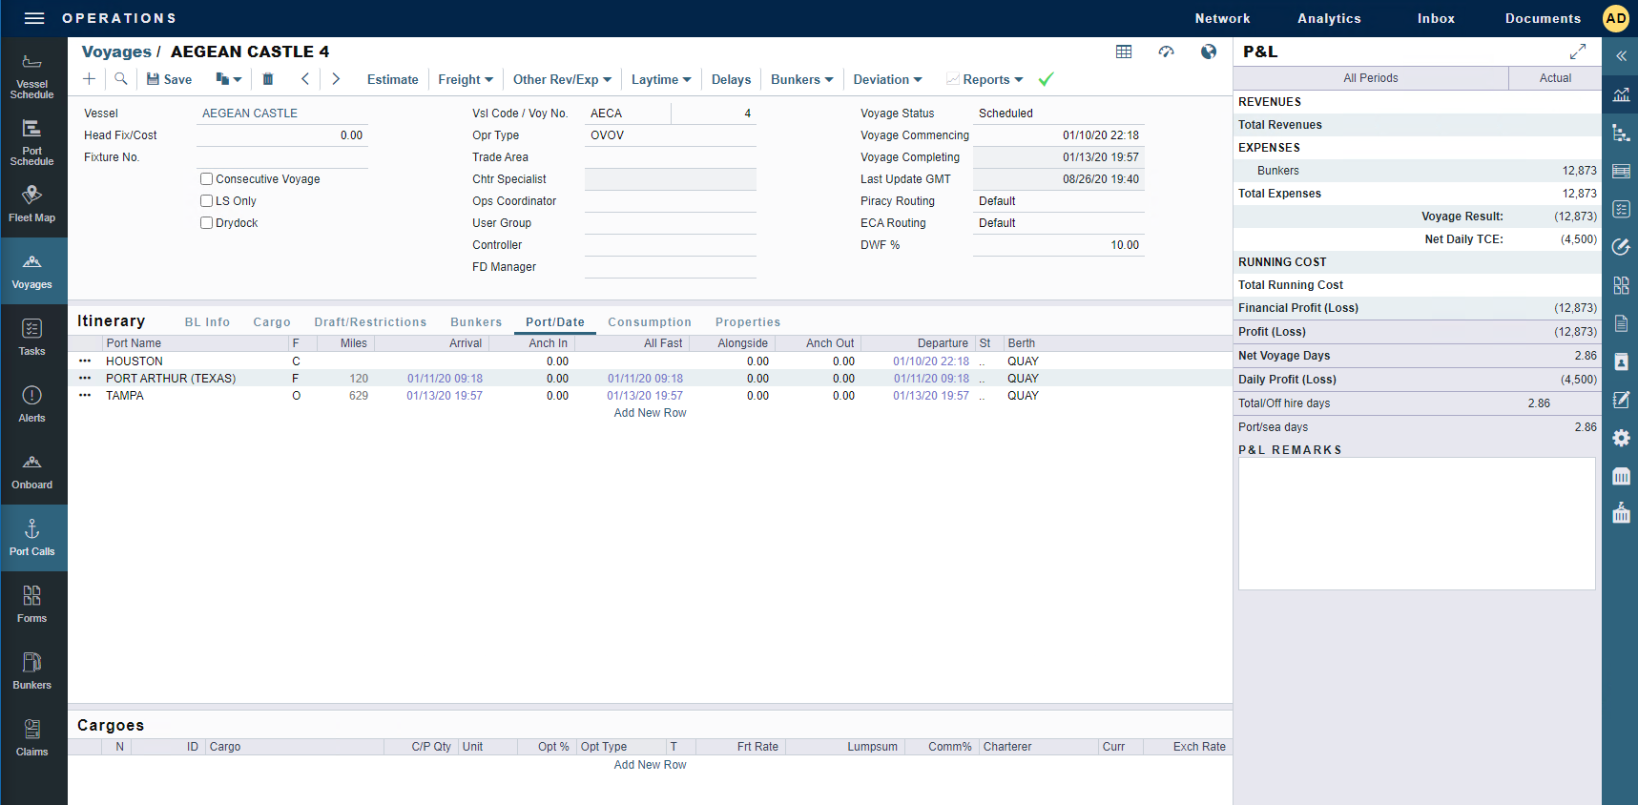
Task: Check the LS Only checkbox
Action: tap(206, 201)
